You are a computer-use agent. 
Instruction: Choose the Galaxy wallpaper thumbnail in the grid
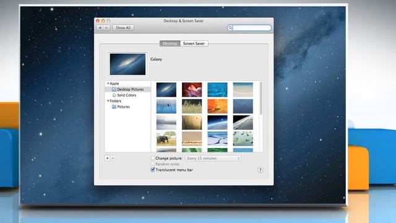(166, 90)
